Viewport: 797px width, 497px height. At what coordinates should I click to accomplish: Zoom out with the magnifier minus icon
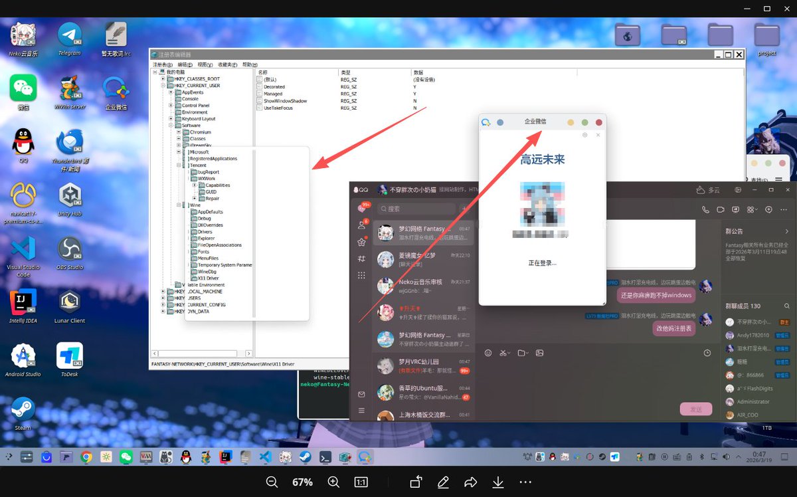272,482
